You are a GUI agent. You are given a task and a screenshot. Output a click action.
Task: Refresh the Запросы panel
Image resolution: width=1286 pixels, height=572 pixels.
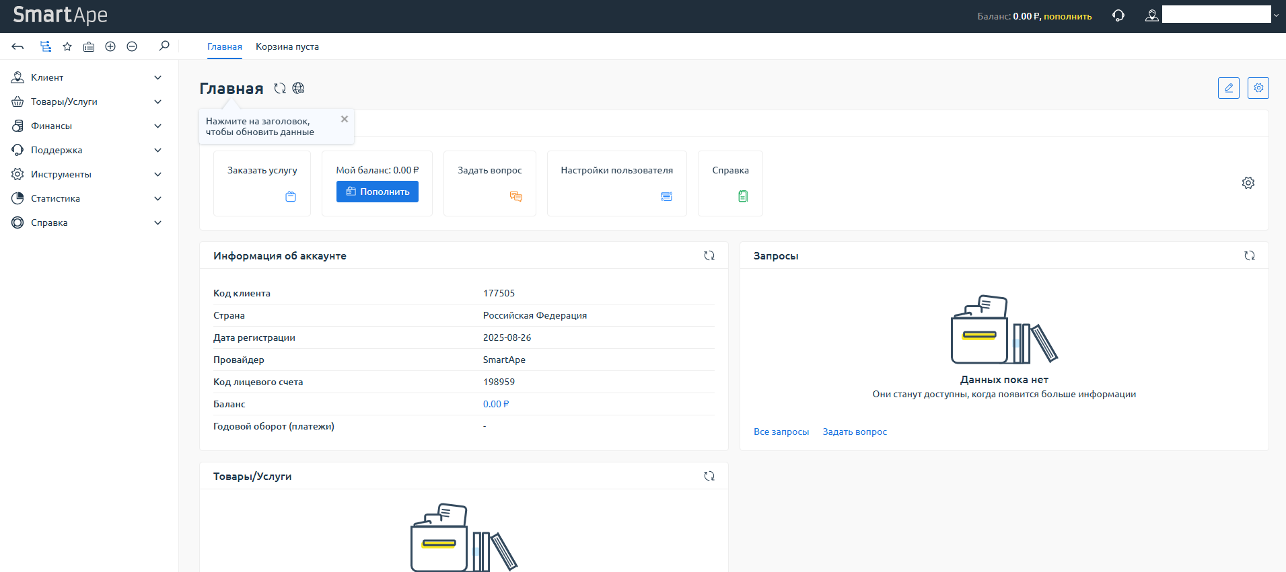[1250, 255]
